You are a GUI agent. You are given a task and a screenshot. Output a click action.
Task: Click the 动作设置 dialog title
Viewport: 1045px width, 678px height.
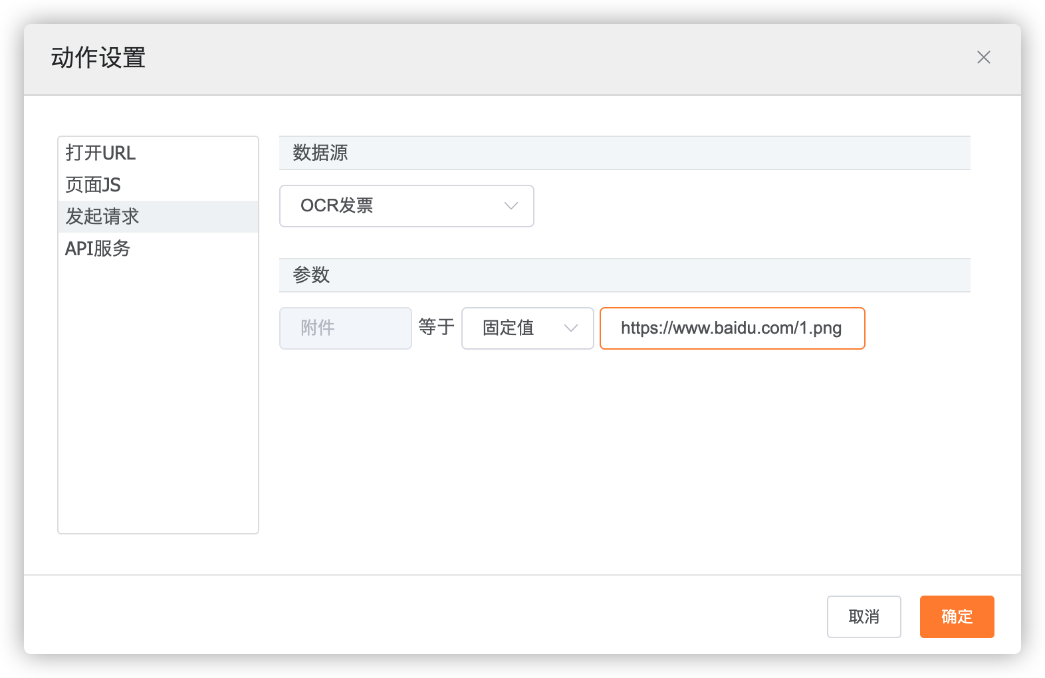[98, 58]
